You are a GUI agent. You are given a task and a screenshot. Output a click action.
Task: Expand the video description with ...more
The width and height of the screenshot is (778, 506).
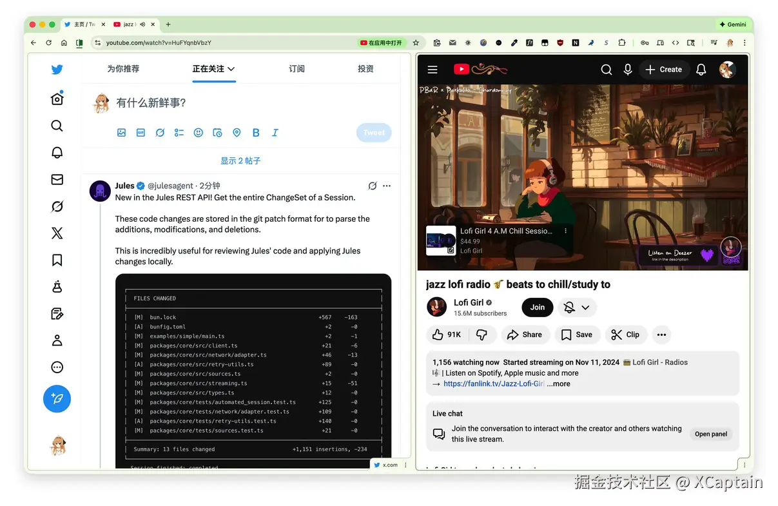(x=558, y=384)
